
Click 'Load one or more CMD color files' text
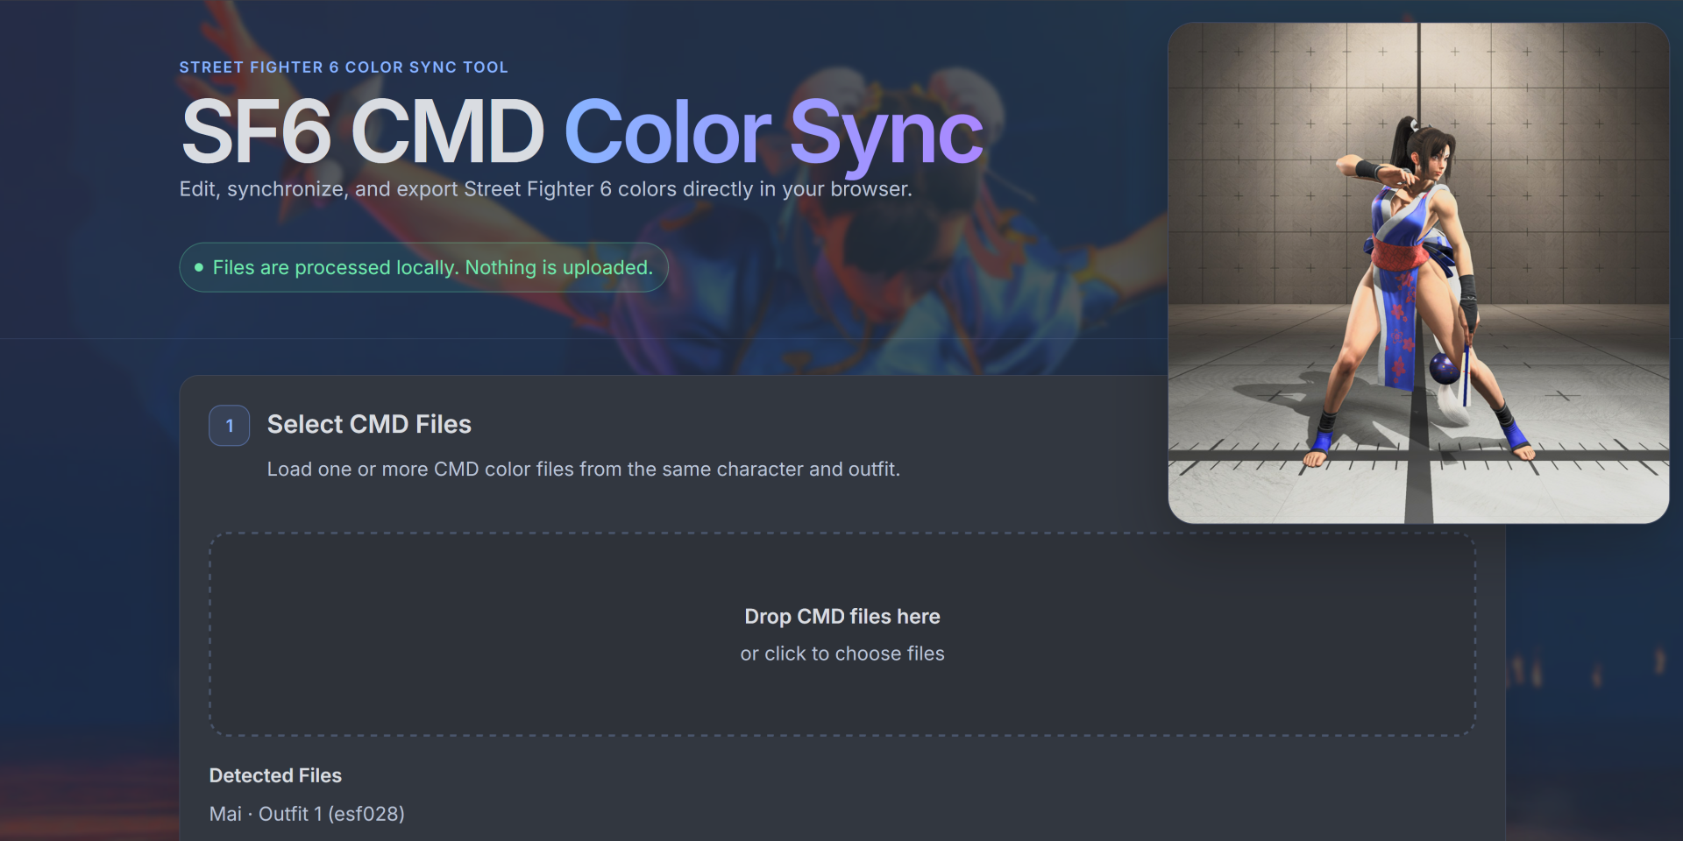point(583,470)
